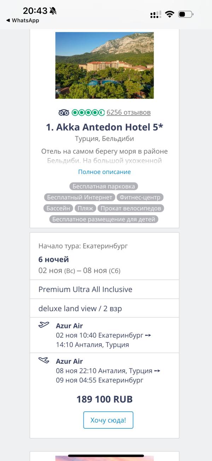Tap the outbound flight airplane icon
Screen dimensions: 212x461
44,325
